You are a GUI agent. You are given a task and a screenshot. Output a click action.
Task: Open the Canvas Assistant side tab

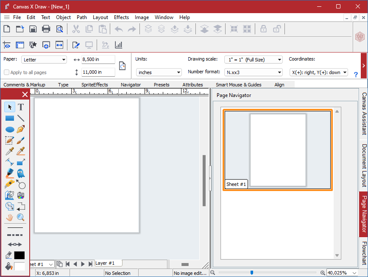coord(363,114)
